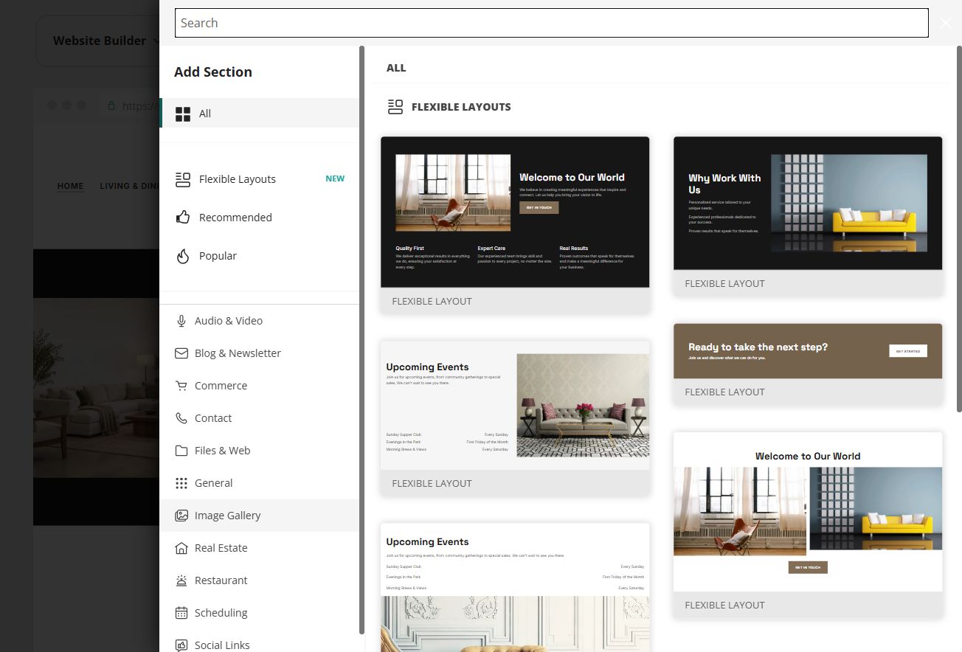Choose the Recommended category label
962x652 pixels.
235,218
